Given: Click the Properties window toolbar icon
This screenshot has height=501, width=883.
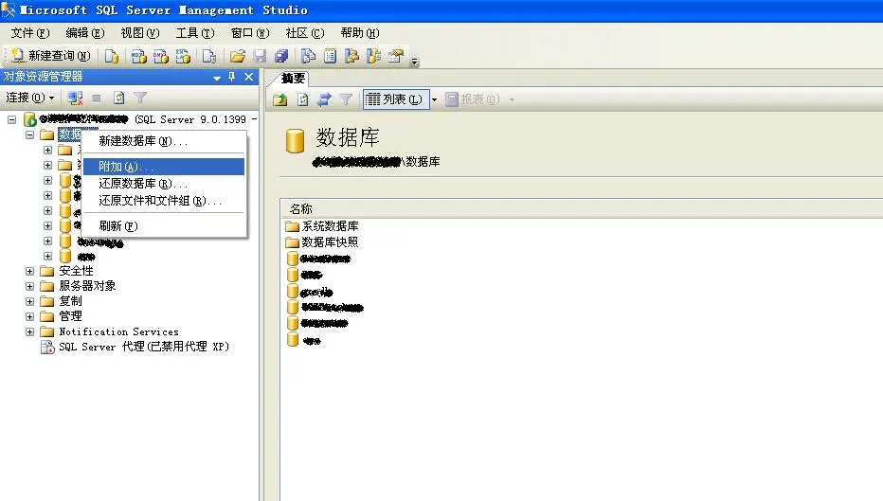Looking at the screenshot, I should (x=396, y=56).
